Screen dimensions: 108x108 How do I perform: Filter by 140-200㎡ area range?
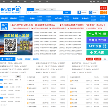[x=10, y=101]
